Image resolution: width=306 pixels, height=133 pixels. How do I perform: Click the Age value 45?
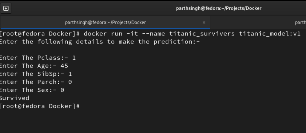(x=64, y=66)
